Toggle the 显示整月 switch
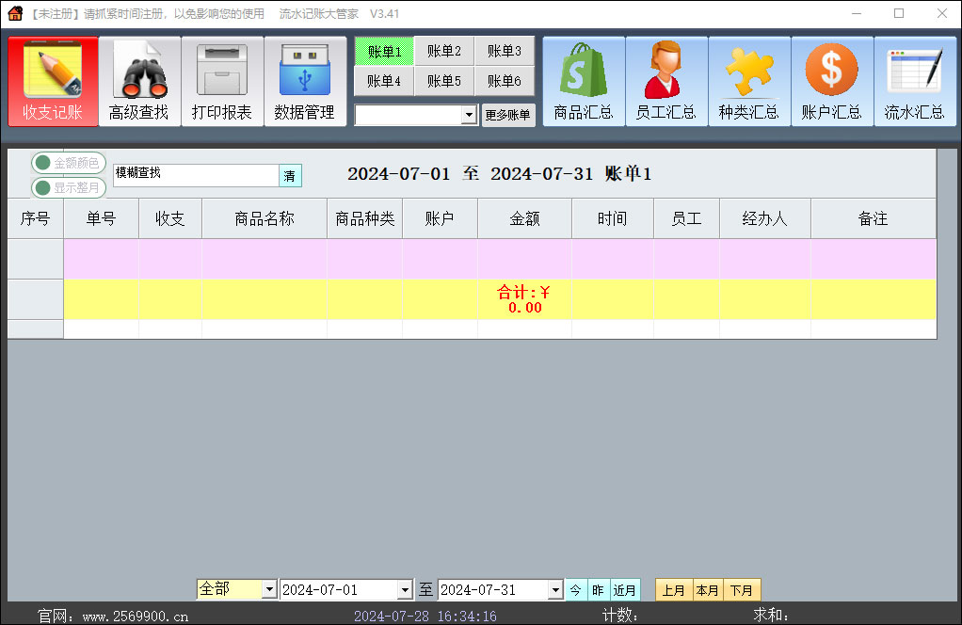 (68, 187)
